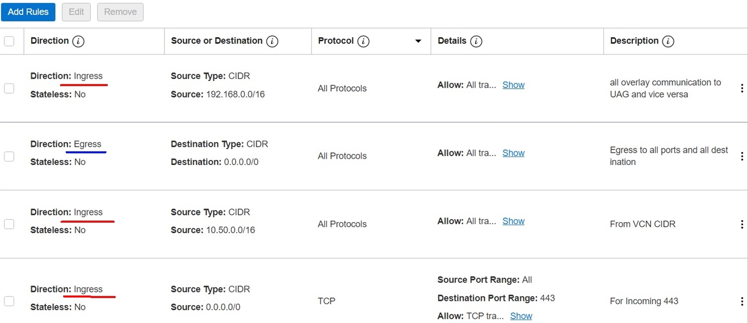Click the info icon next to Protocol header
Image resolution: width=748 pixels, height=323 pixels.
pyautogui.click(x=363, y=41)
